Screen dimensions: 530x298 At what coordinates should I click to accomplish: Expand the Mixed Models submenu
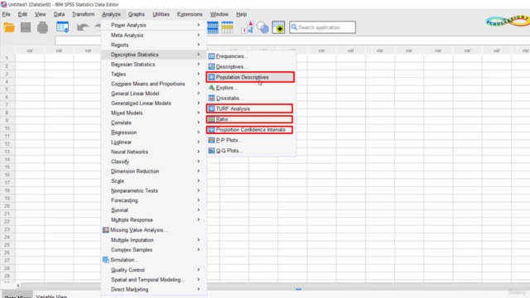tap(154, 113)
